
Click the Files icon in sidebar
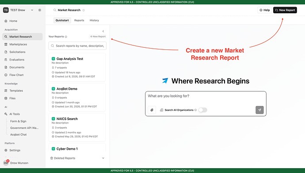coord(6,98)
